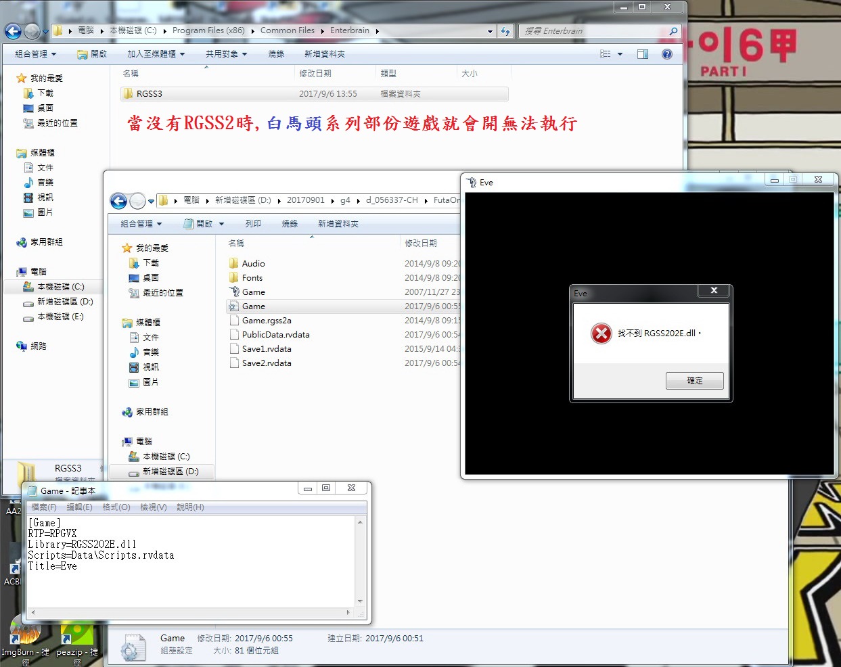Open the Audio folder

pyautogui.click(x=253, y=264)
